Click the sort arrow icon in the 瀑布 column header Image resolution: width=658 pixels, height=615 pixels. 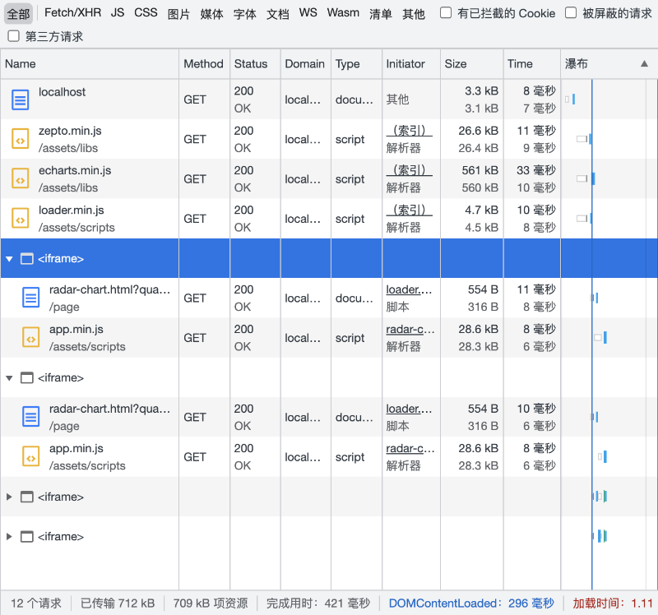(x=644, y=64)
